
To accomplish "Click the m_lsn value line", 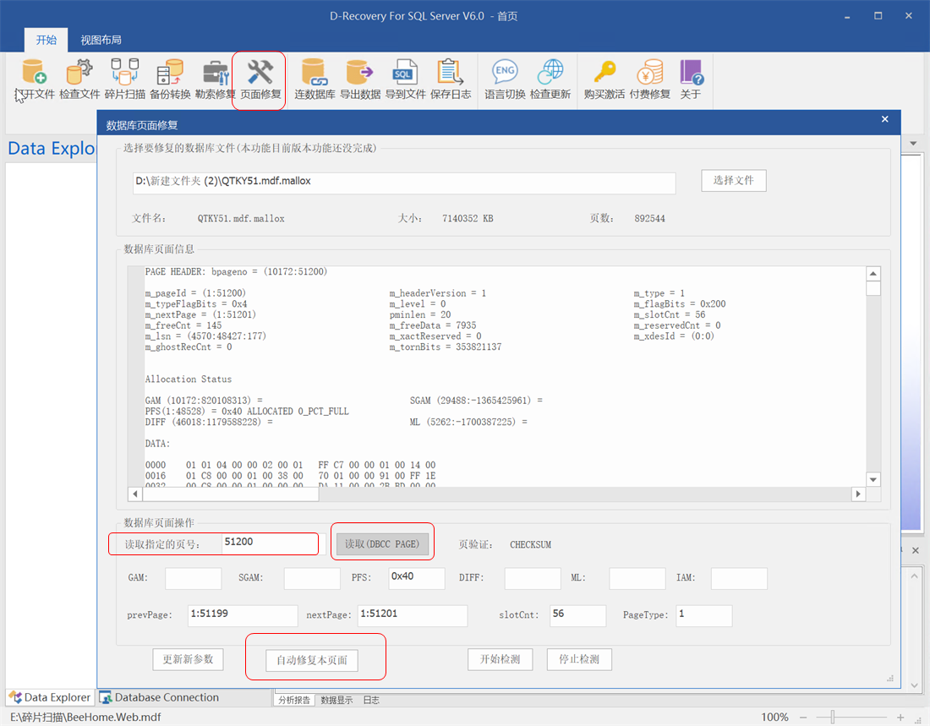I will (x=205, y=336).
